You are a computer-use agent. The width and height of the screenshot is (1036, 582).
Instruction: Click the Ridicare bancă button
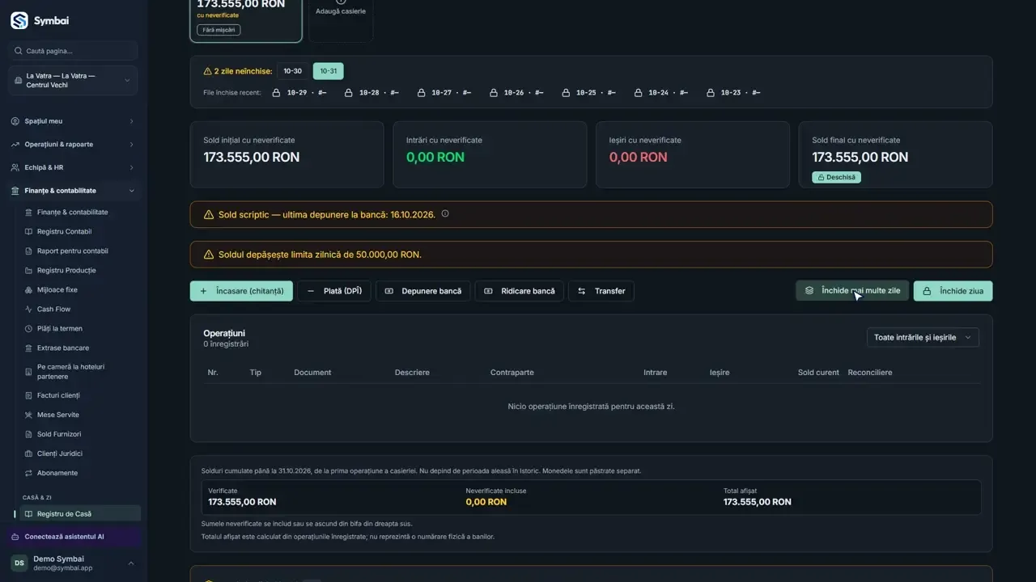click(520, 291)
